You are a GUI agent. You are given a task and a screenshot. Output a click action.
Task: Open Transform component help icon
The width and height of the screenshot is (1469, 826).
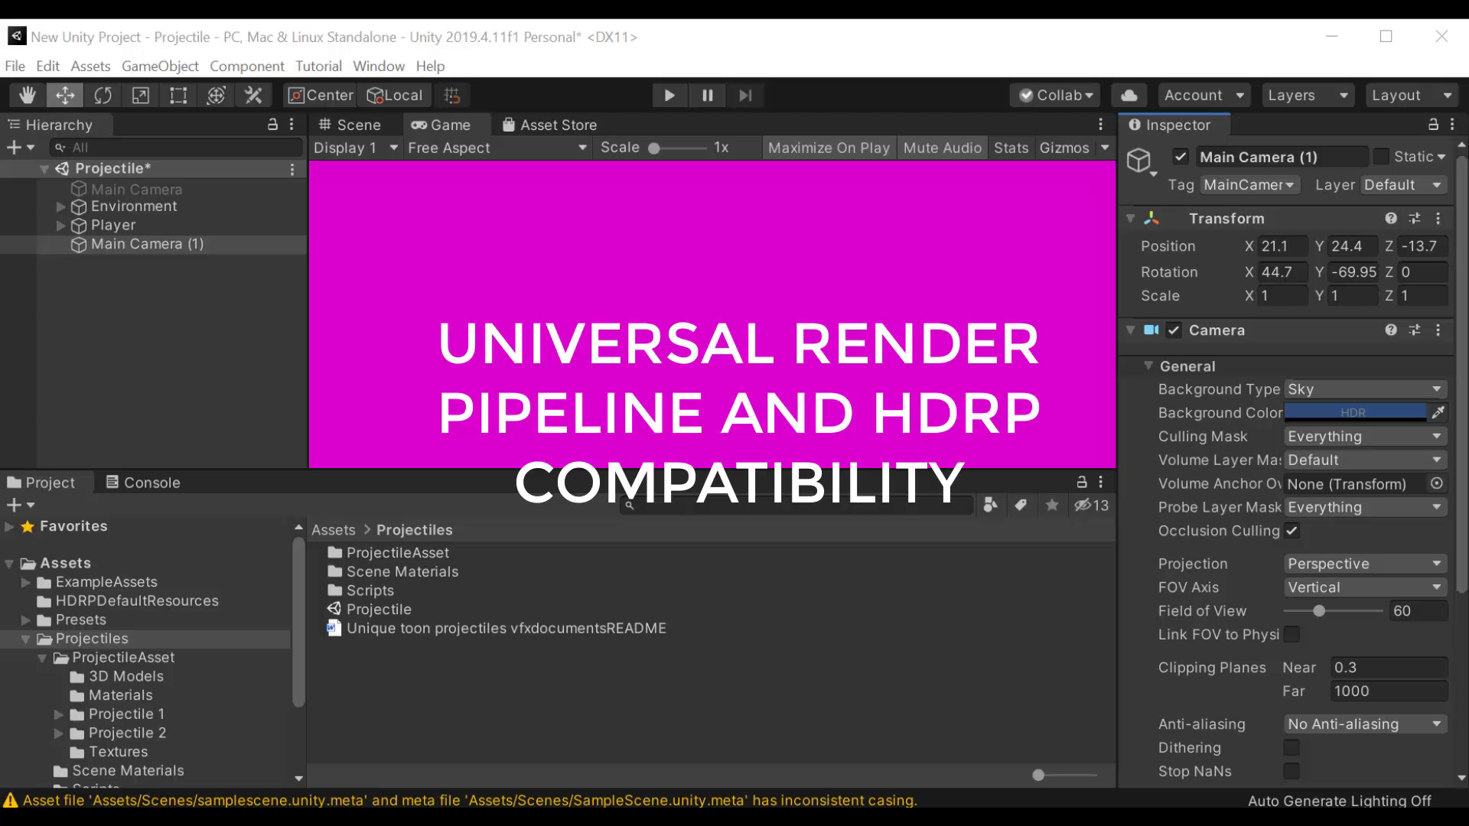click(x=1391, y=218)
